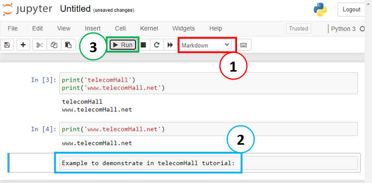Restart the kernel icon
Image resolution: width=372 pixels, height=183 pixels.
click(156, 45)
